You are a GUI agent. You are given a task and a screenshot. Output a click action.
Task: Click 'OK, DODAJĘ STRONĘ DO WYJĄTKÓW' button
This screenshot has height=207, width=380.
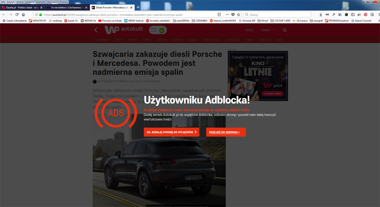pos(171,132)
